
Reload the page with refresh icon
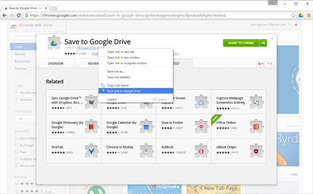tap(19, 16)
